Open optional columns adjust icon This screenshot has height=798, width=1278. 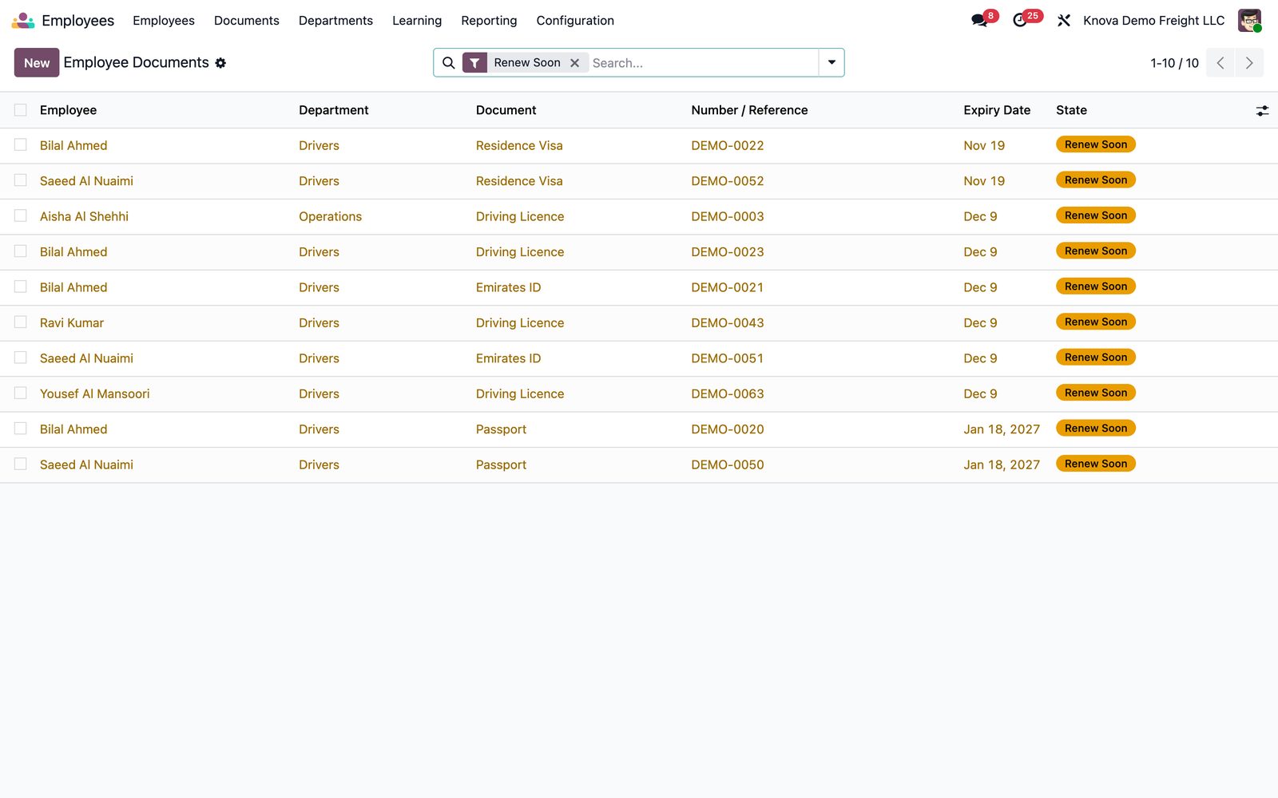pos(1262,111)
